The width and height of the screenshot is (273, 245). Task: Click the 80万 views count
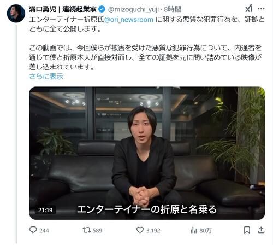point(205,230)
